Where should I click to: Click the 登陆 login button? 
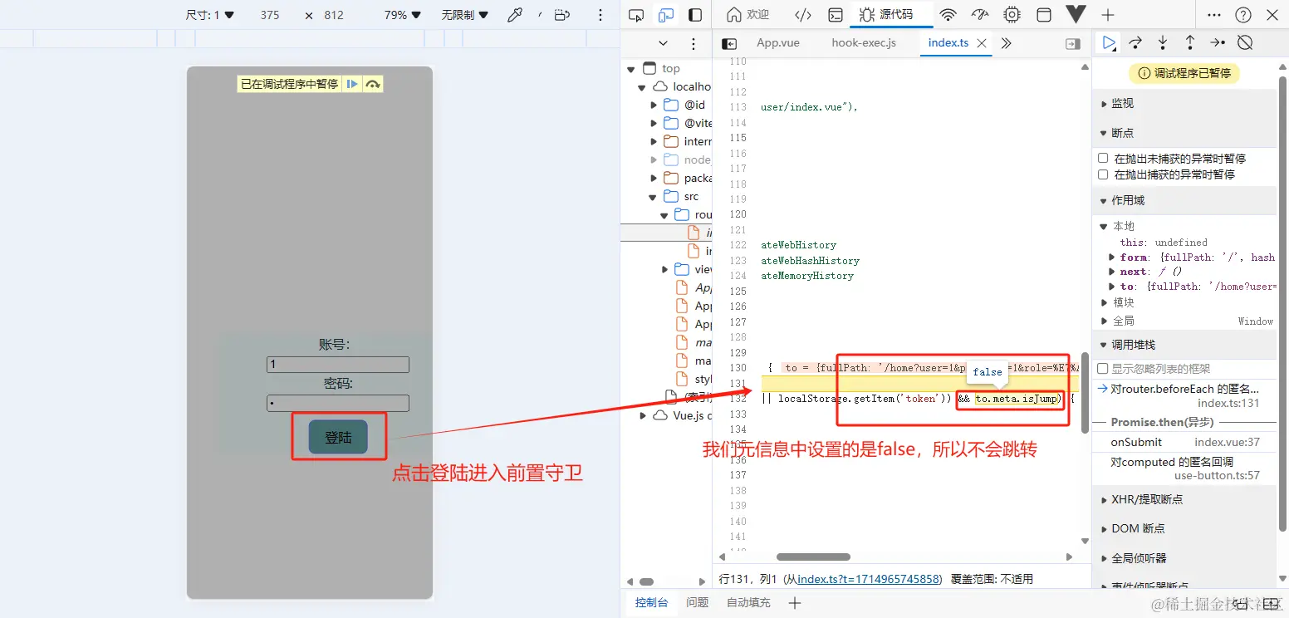(338, 437)
